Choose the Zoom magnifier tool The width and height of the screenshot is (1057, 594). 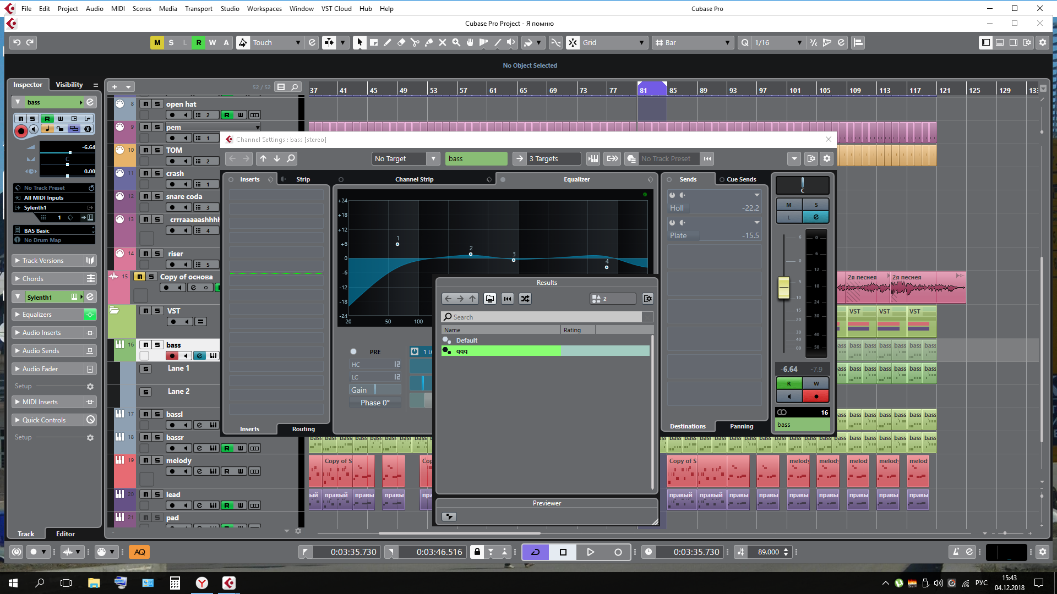[456, 42]
